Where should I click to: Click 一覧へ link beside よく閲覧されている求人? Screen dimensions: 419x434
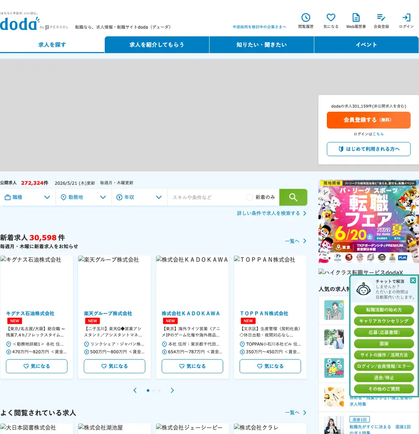click(x=295, y=413)
